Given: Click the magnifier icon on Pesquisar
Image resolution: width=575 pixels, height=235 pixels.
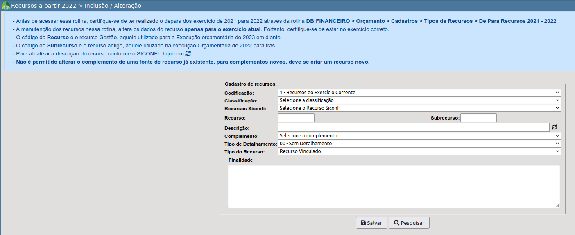Looking at the screenshot, I should pyautogui.click(x=396, y=223).
